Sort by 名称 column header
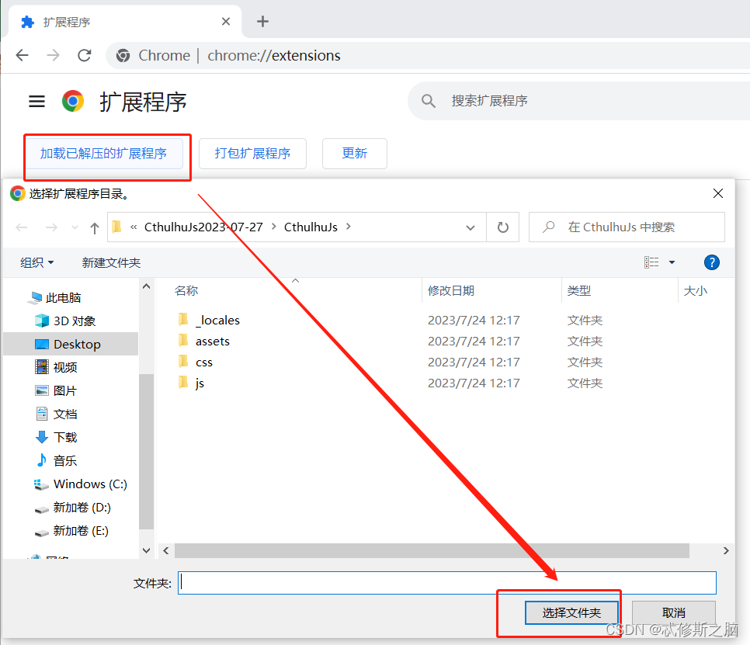This screenshot has width=750, height=645. tap(186, 291)
